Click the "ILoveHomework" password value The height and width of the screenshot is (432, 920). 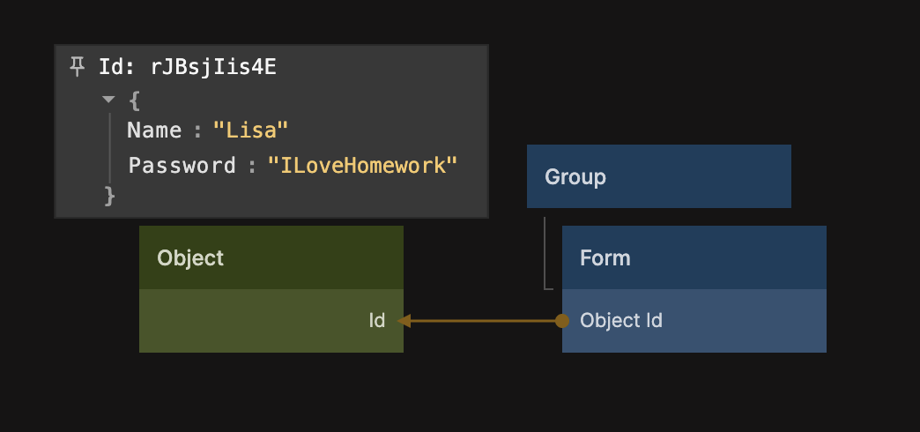pos(363,165)
